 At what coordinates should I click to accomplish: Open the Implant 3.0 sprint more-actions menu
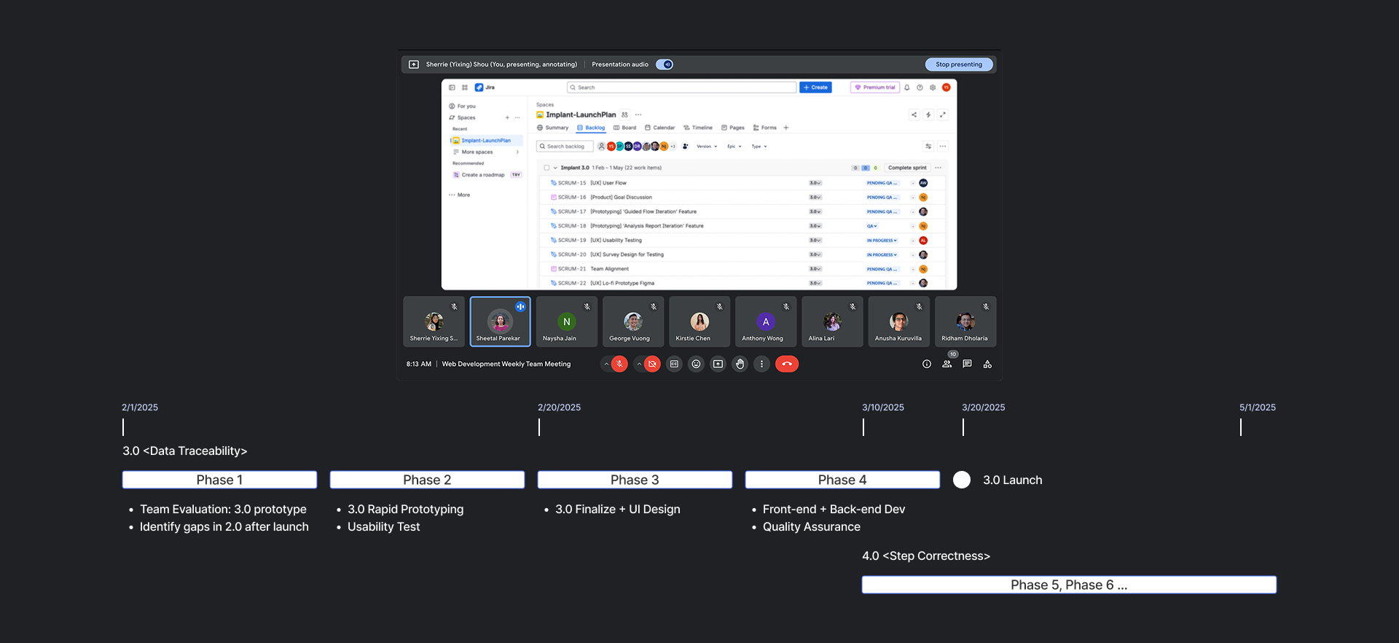coord(938,168)
